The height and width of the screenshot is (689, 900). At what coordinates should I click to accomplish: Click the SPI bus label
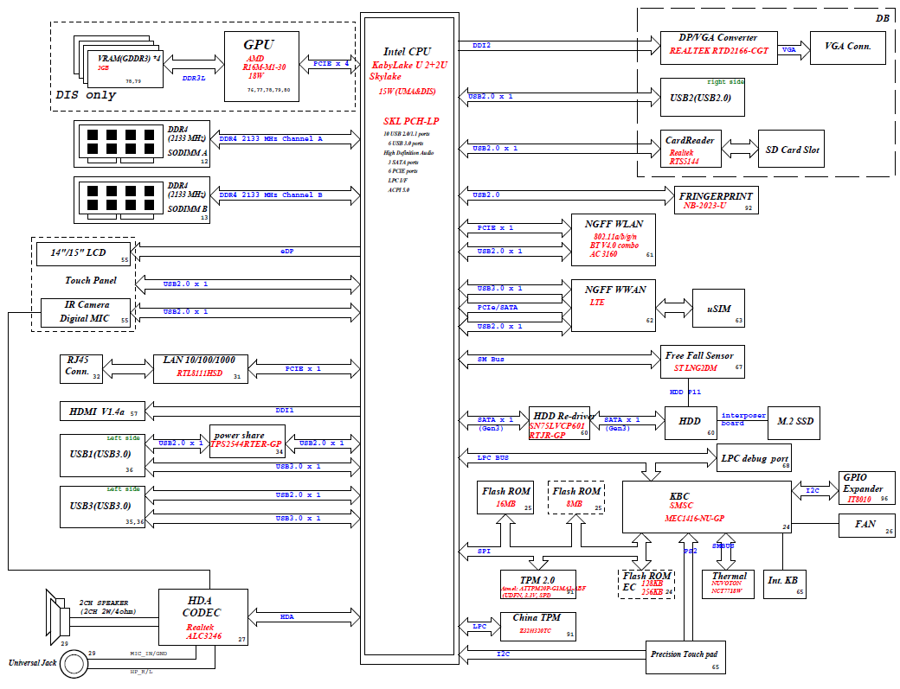tap(484, 552)
